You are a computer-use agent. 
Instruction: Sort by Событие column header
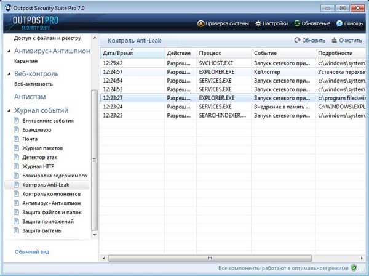(x=283, y=53)
